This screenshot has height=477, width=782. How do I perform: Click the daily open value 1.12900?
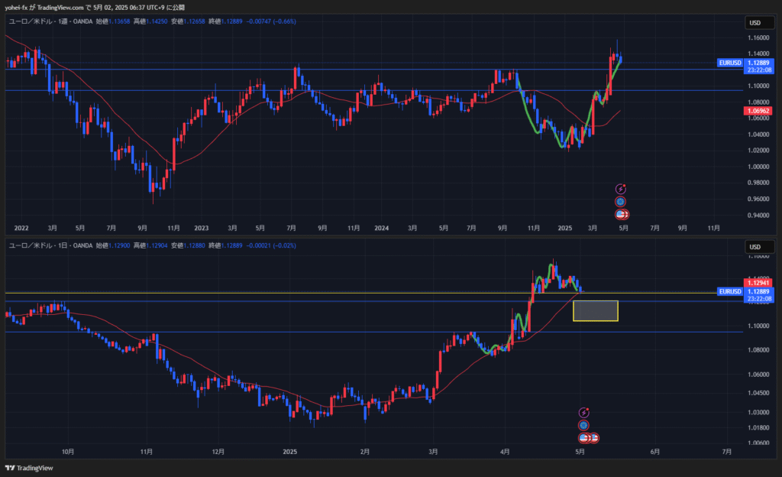119,245
